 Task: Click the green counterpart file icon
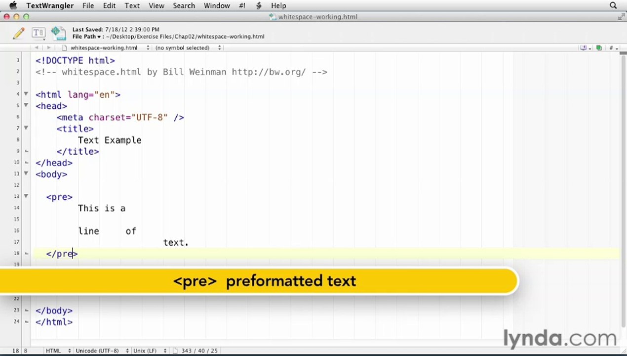pyautogui.click(x=599, y=48)
